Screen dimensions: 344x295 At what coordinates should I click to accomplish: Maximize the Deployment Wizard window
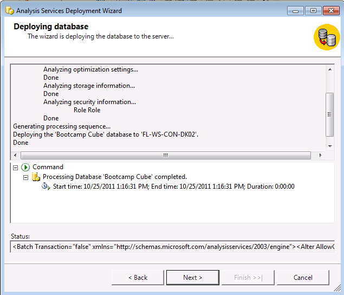[x=313, y=10]
